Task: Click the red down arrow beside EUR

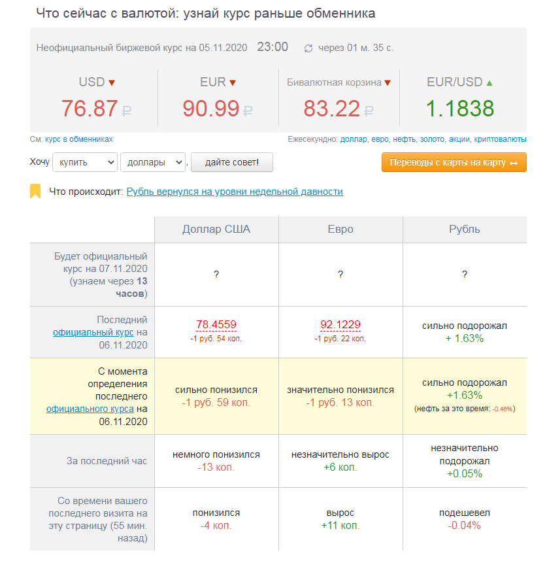Action: pos(233,83)
